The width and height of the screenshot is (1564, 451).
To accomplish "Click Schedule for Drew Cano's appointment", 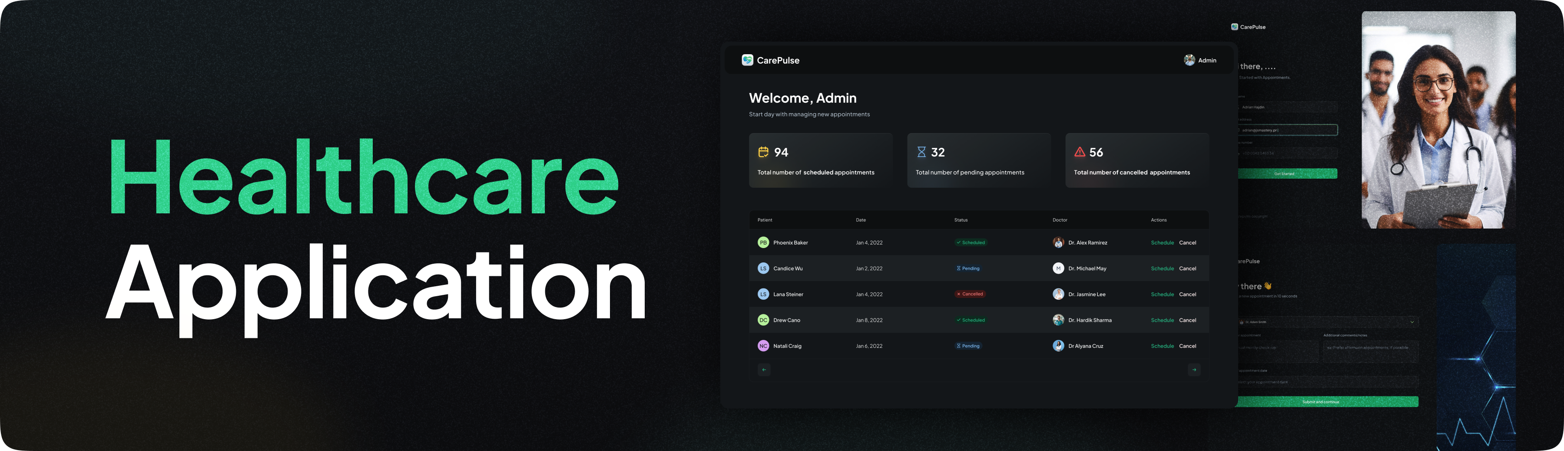I will pos(1162,320).
